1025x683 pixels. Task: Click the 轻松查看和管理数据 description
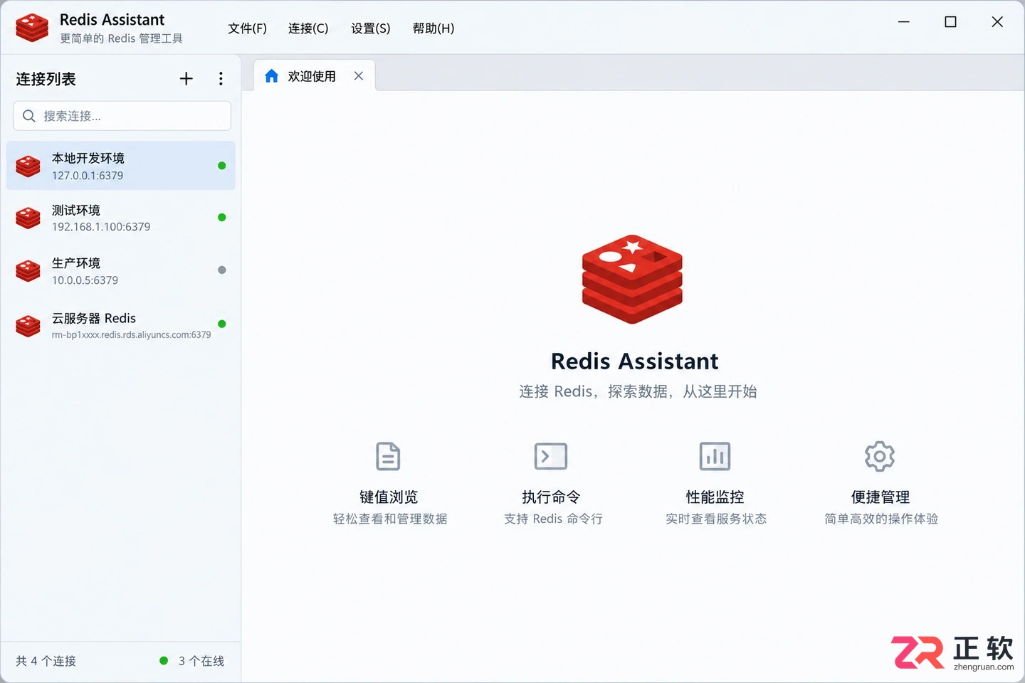tap(390, 519)
